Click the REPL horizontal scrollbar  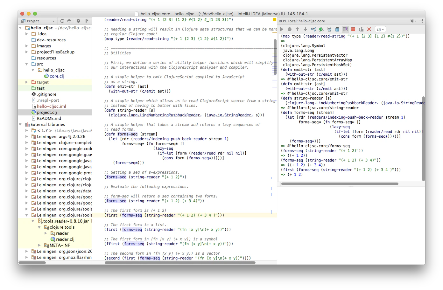coord(340,184)
